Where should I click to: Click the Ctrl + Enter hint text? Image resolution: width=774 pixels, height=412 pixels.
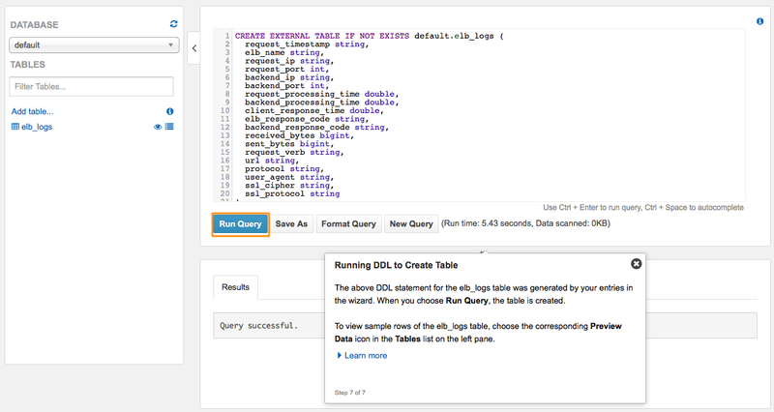(x=643, y=208)
